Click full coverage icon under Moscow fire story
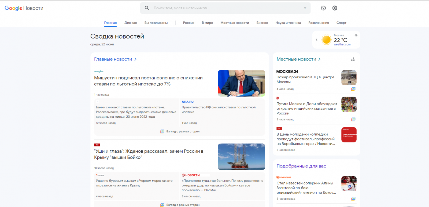 pos(353,89)
